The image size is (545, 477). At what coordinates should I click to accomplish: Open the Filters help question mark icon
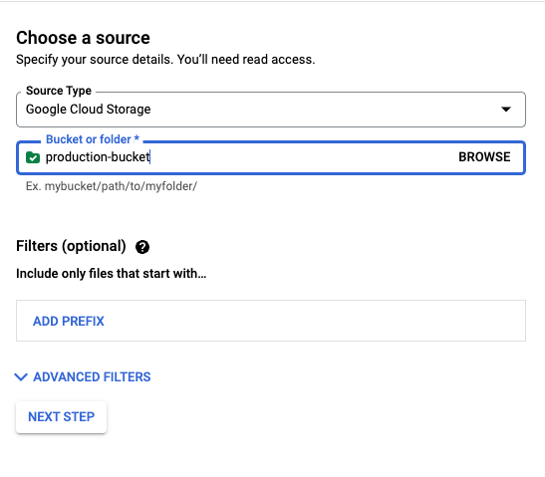pos(142,247)
